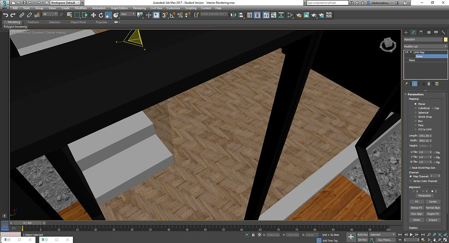
Task: Click the Bitmap Fit button
Action: [x=416, y=208]
